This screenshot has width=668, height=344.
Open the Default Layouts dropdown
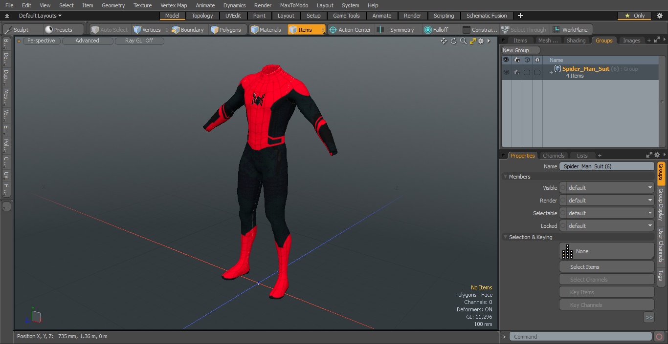coord(40,16)
